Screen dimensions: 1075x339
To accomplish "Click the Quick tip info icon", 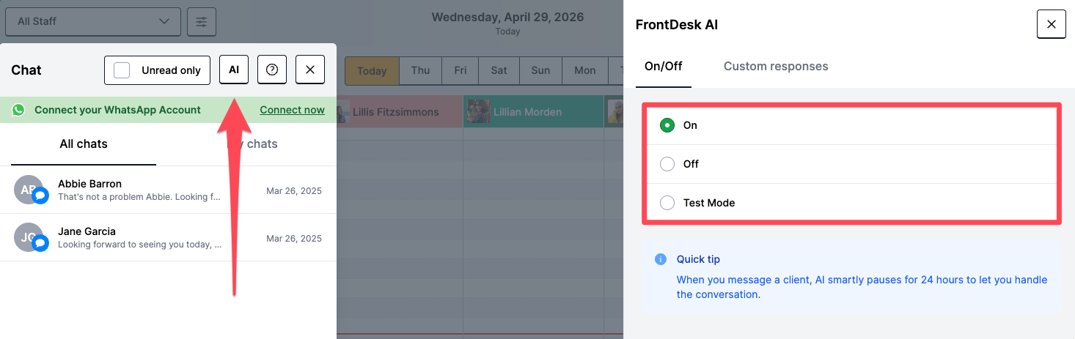I will pyautogui.click(x=661, y=259).
